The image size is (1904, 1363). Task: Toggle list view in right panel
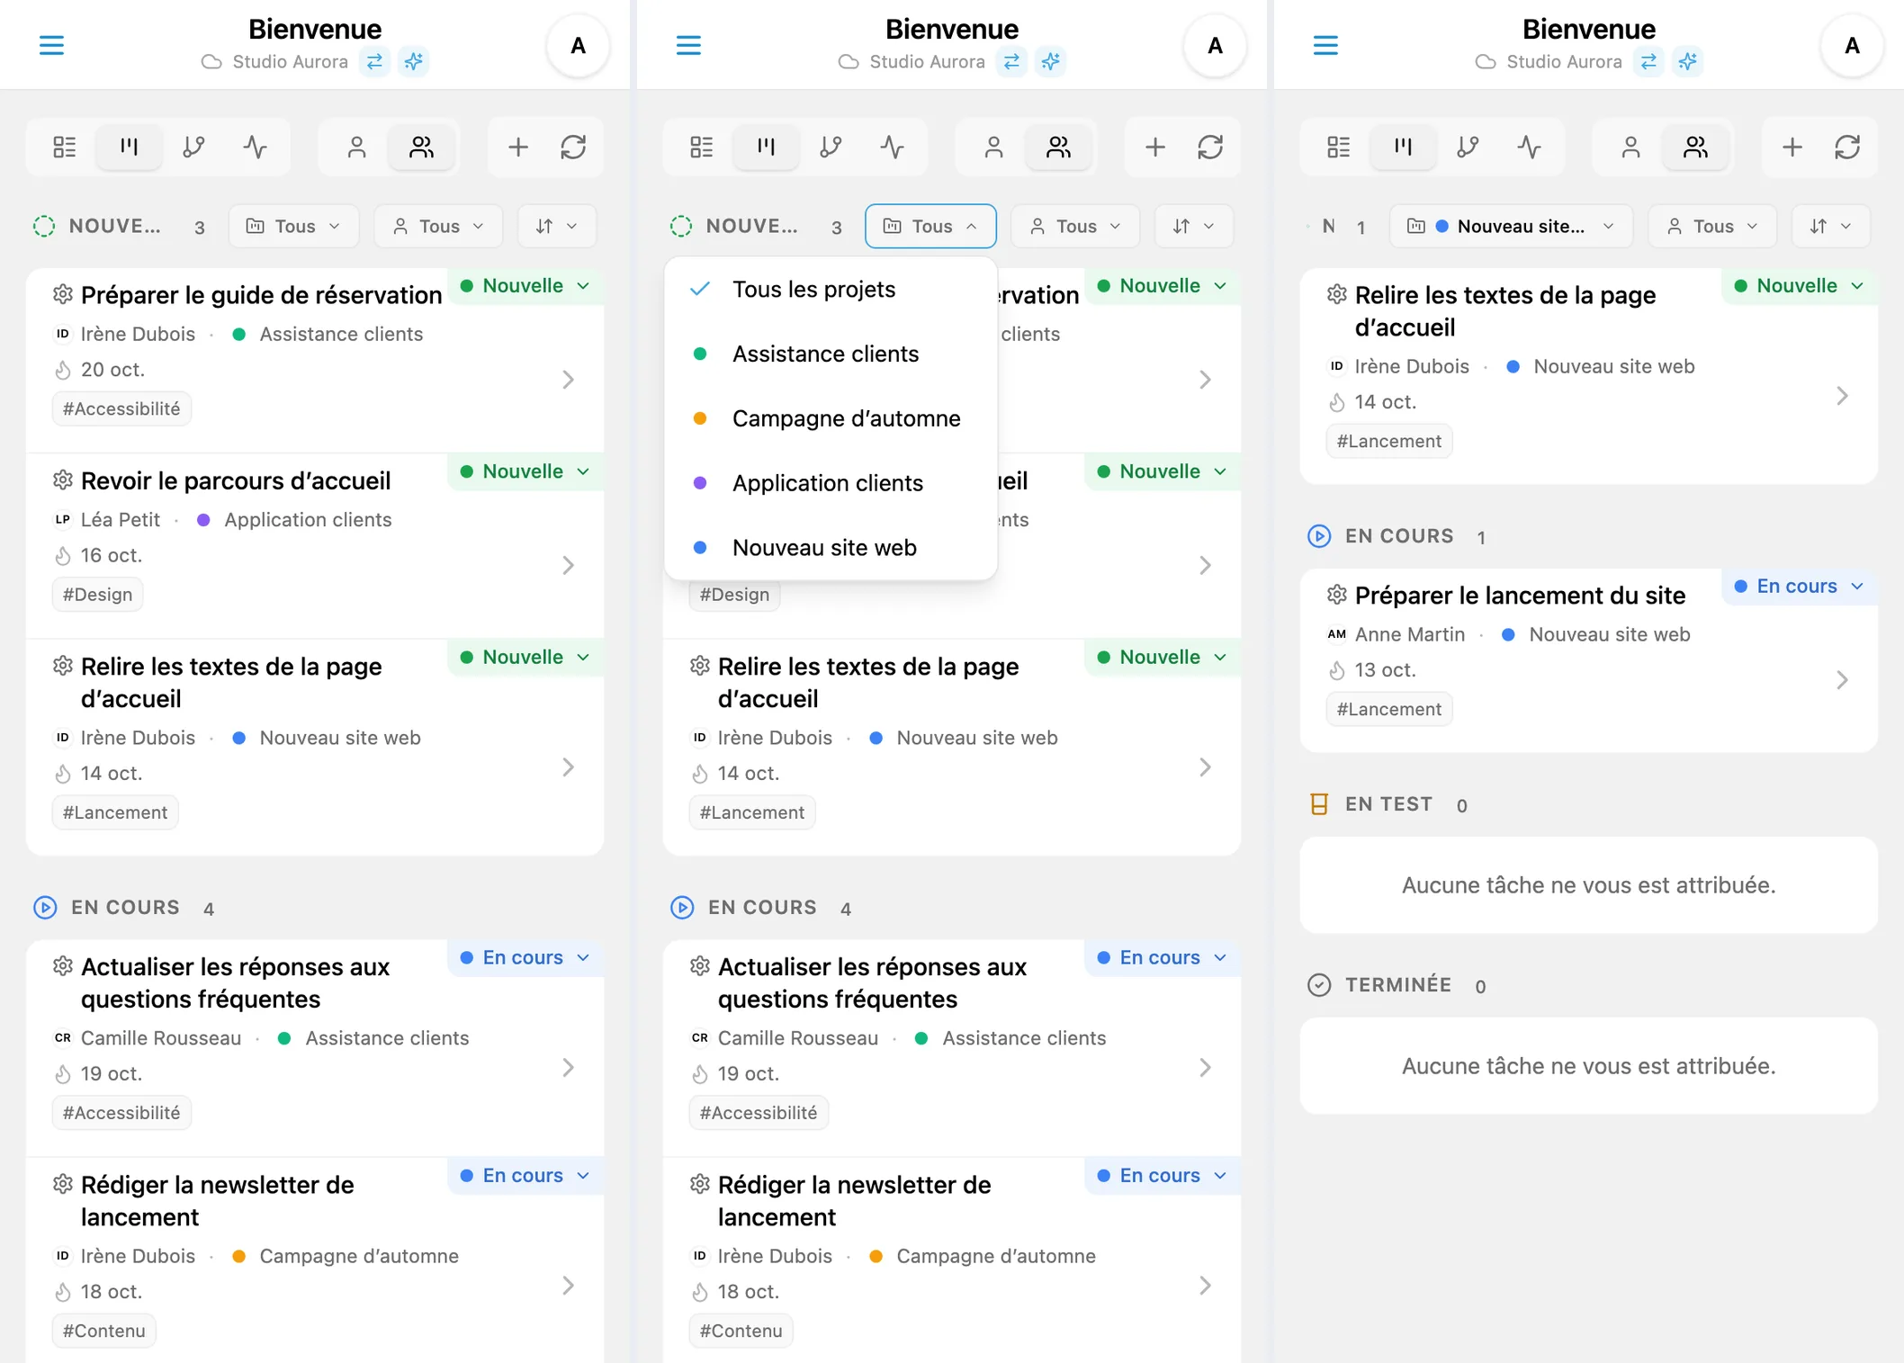1339,147
